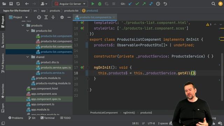The width and height of the screenshot is (224, 126).
Task: Select products.module.ts file
Action: click(48, 78)
